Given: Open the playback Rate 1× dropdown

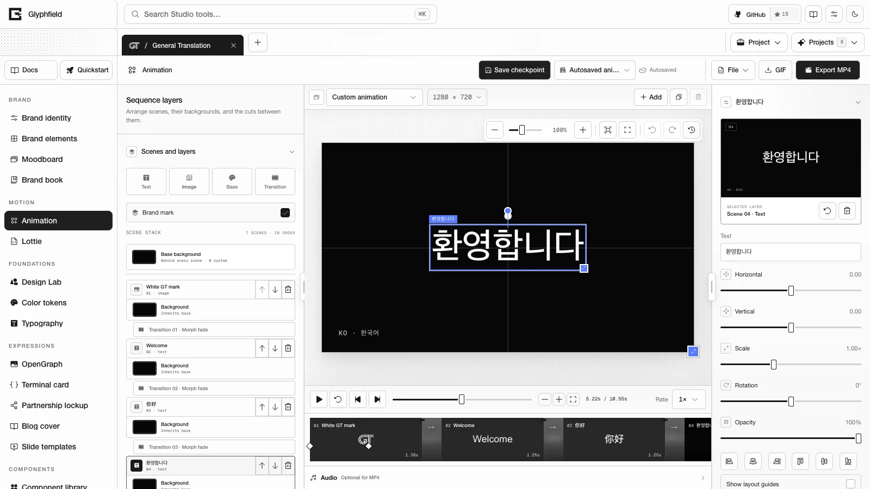Looking at the screenshot, I should pyautogui.click(x=689, y=399).
